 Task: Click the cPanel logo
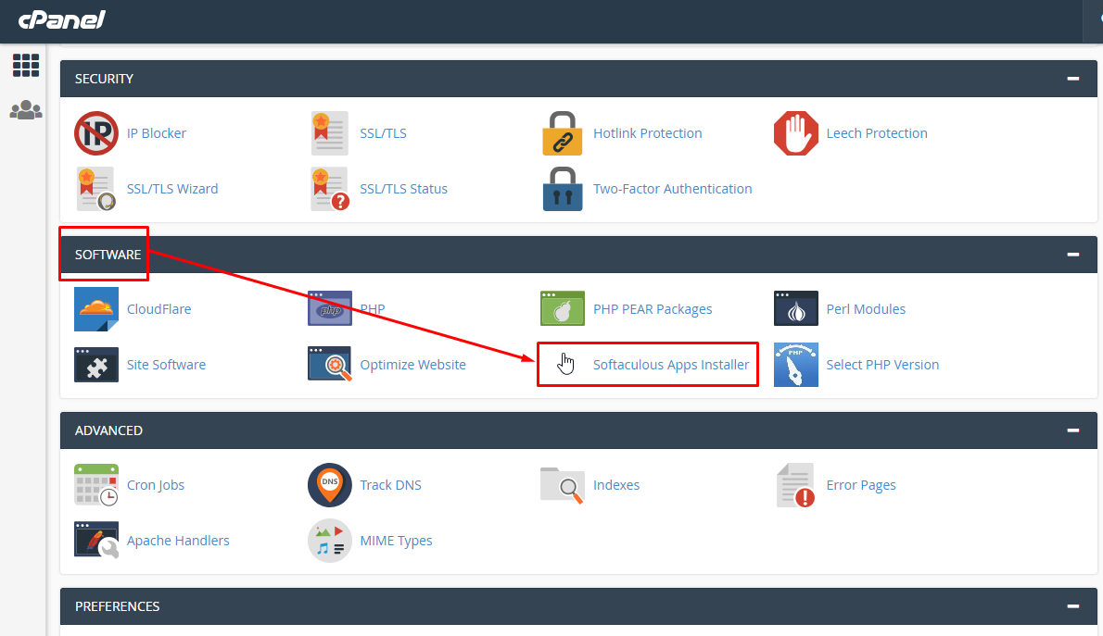62,19
